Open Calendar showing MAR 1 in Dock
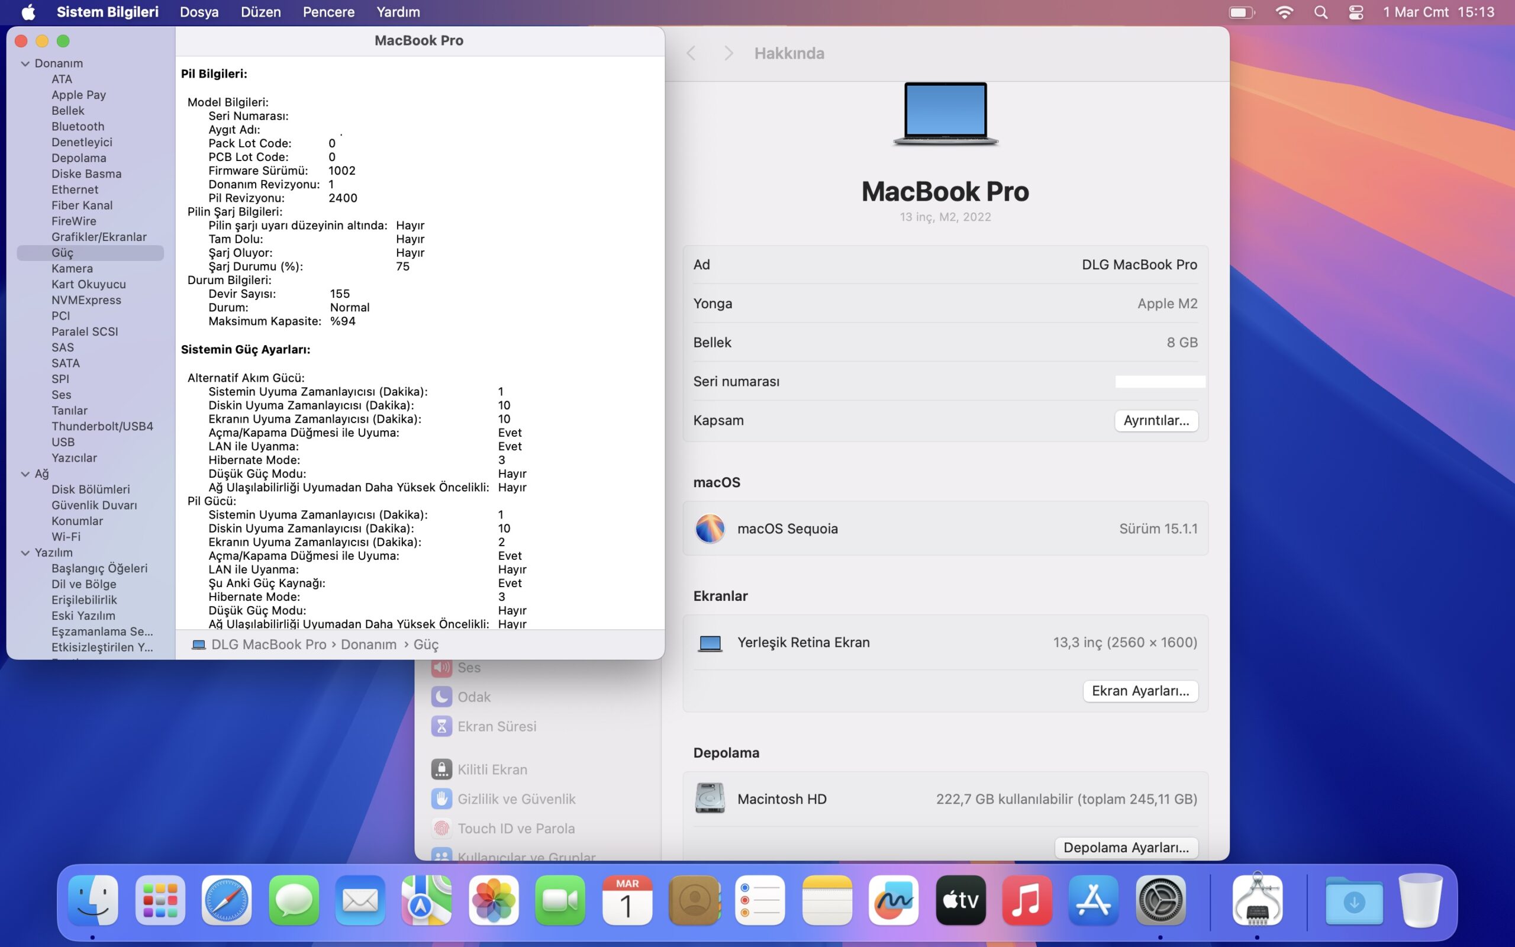The image size is (1515, 947). point(627,901)
